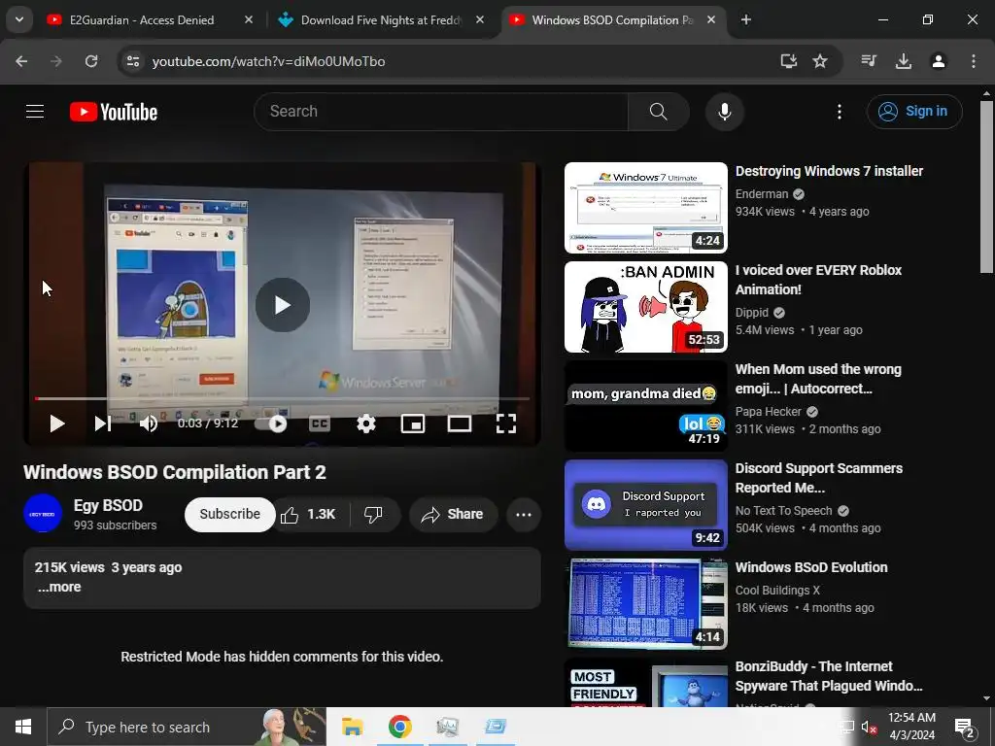Switch to miniplayer mode
Image resolution: width=995 pixels, height=746 pixels.
coord(412,424)
